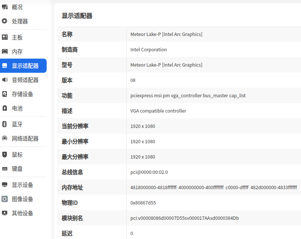Click the 模块别名 pci:v00008086 value

click(x=184, y=218)
